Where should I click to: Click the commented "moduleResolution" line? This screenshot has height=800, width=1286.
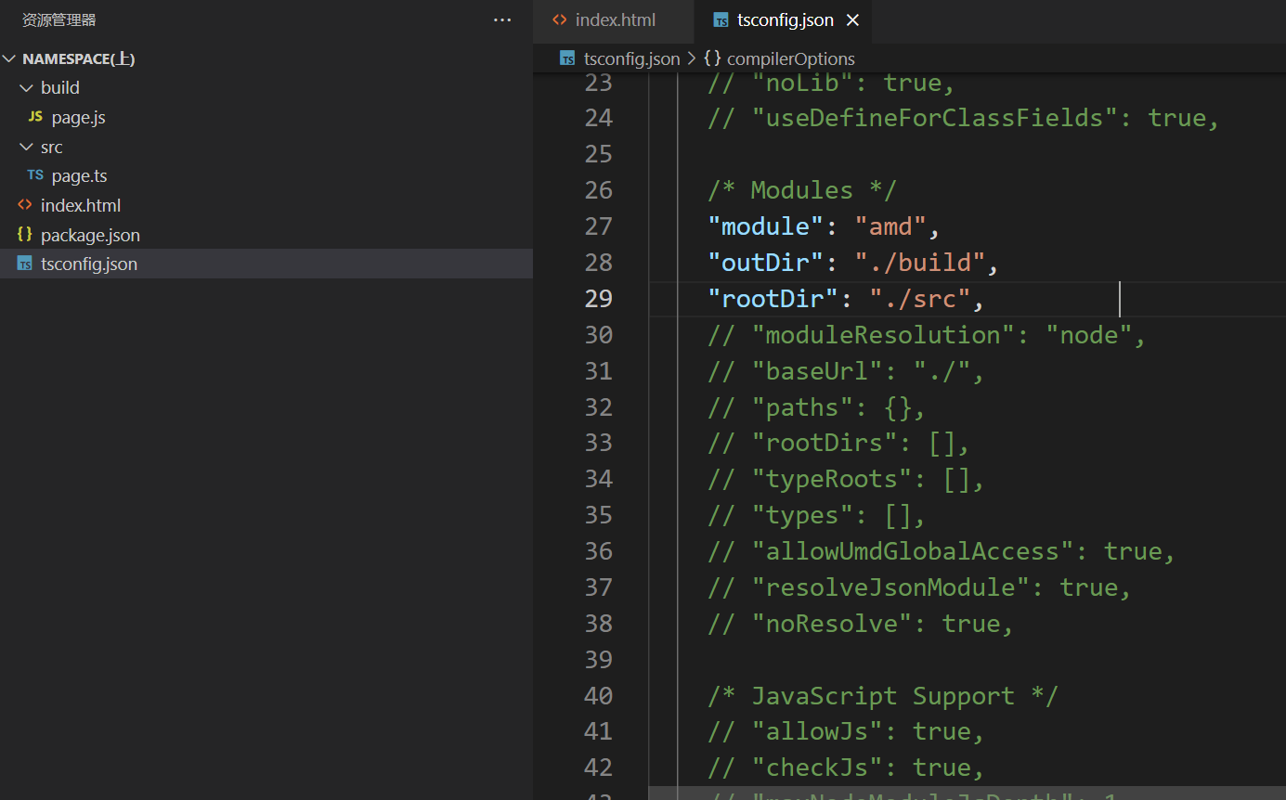(927, 335)
